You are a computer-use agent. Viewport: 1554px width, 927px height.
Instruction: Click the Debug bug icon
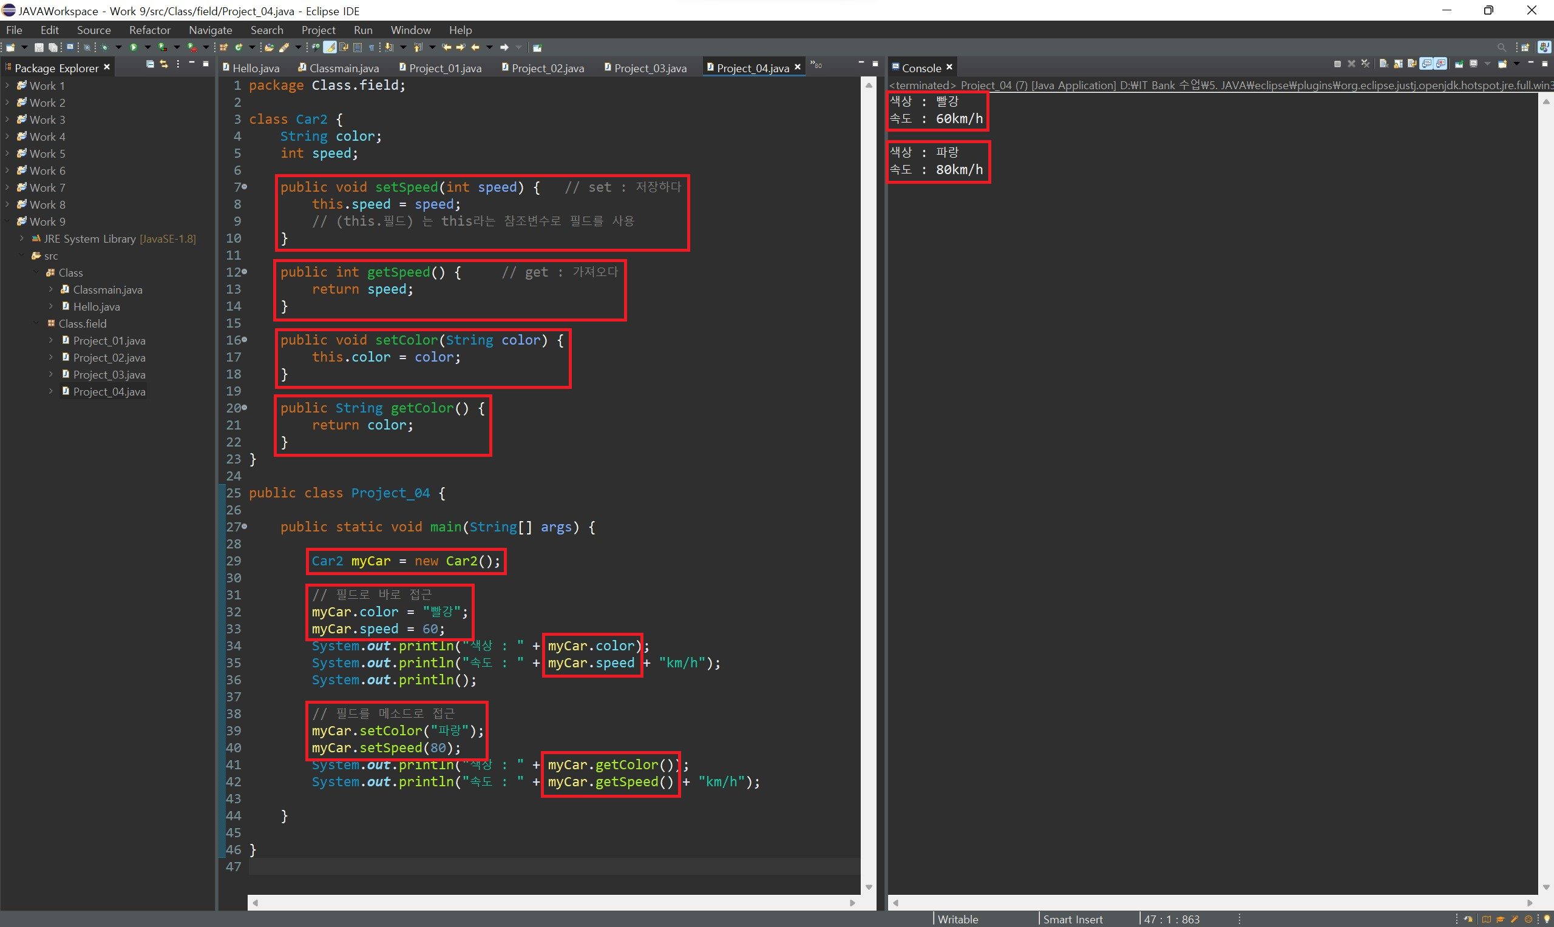(104, 47)
